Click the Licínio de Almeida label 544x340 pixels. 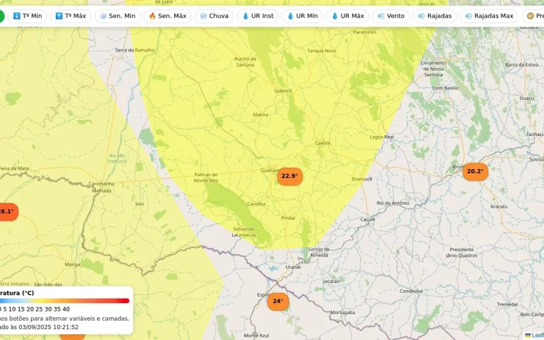coord(319,252)
